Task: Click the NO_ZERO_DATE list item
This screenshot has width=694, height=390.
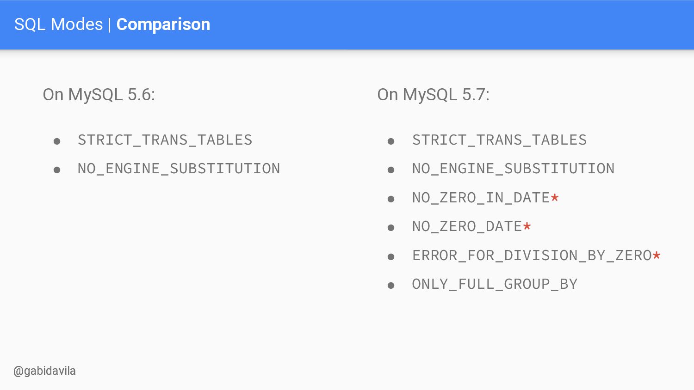Action: click(x=472, y=226)
